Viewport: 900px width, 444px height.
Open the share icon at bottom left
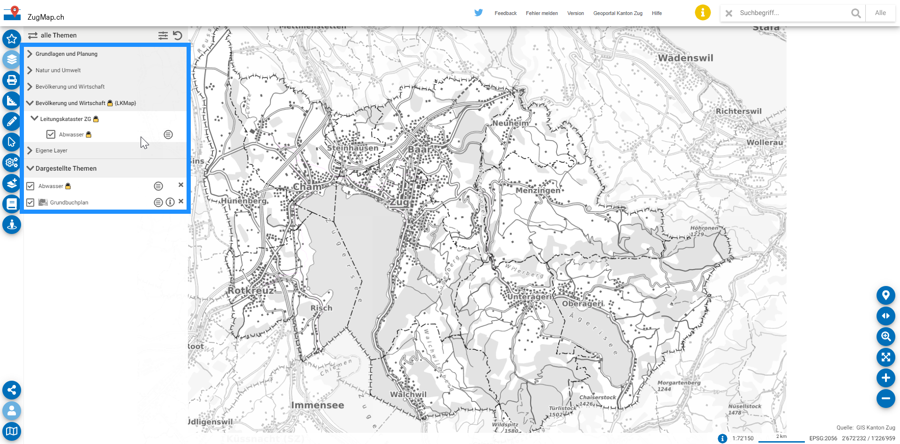pos(12,390)
